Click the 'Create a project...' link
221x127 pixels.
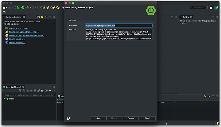pos(17,39)
